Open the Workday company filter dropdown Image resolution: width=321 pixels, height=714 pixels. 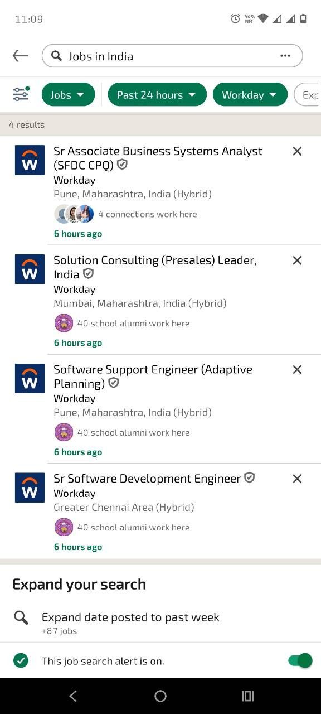[x=250, y=95]
